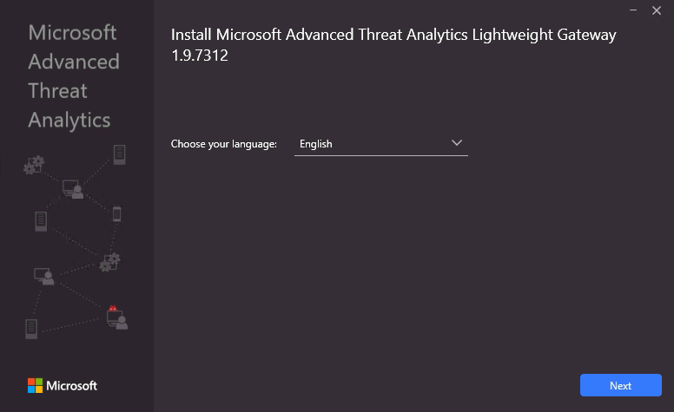Click the user-with-monitor icon left of the middle gears
This screenshot has height=412, width=674.
pyautogui.click(x=44, y=277)
